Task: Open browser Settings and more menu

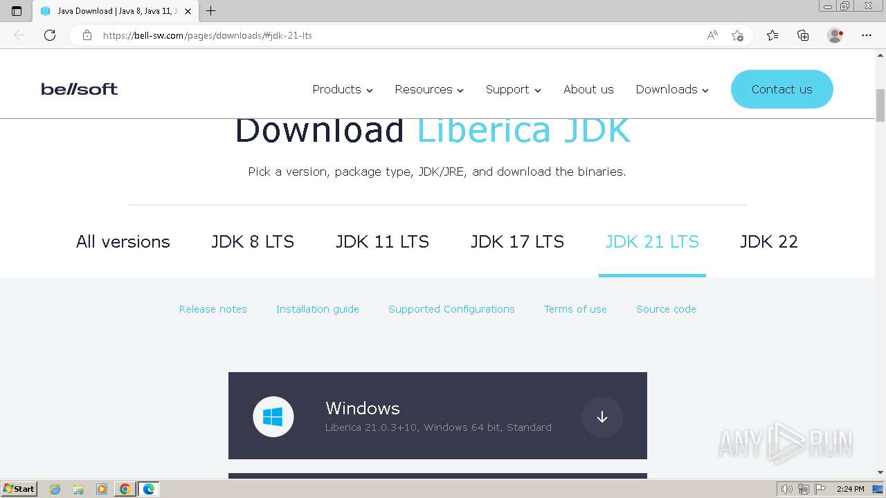Action: click(x=867, y=35)
